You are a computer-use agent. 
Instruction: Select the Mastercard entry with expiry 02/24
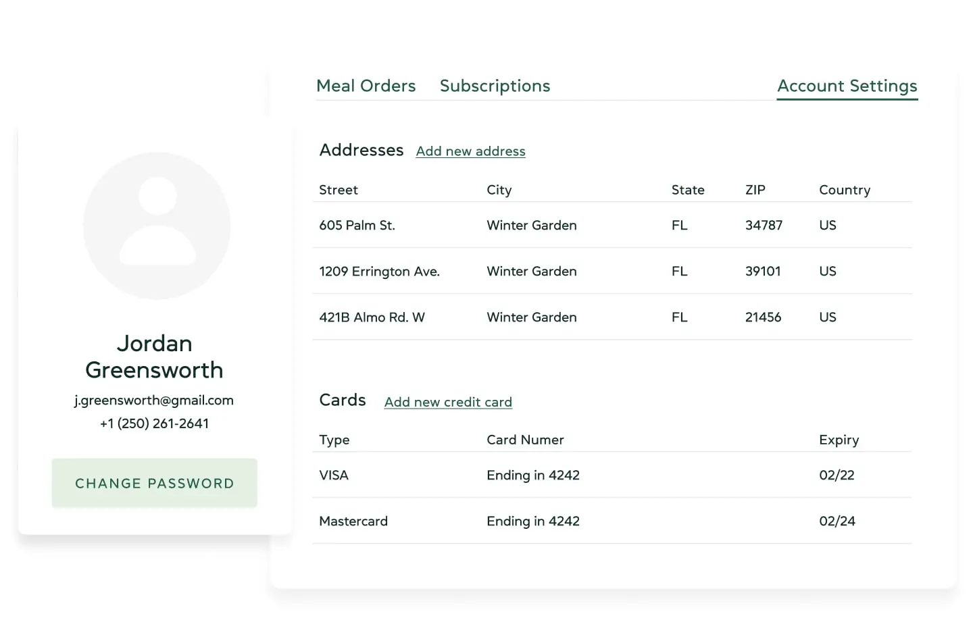click(x=353, y=521)
